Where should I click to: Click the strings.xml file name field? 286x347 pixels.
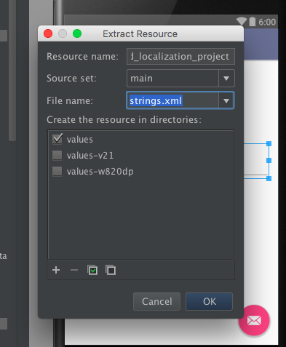(x=172, y=100)
